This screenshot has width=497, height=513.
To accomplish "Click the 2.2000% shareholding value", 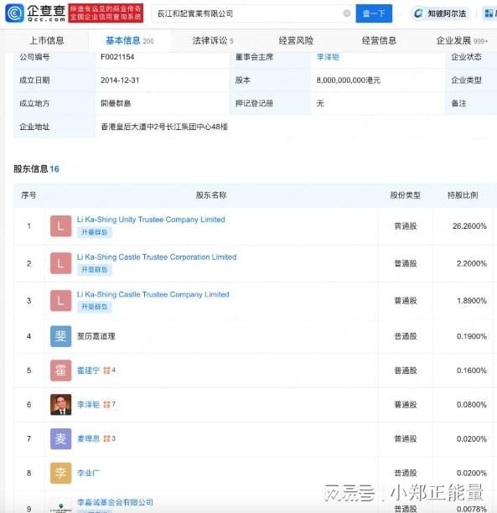I will pyautogui.click(x=472, y=263).
